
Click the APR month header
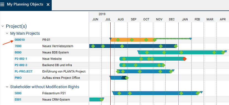click(x=223, y=20)
